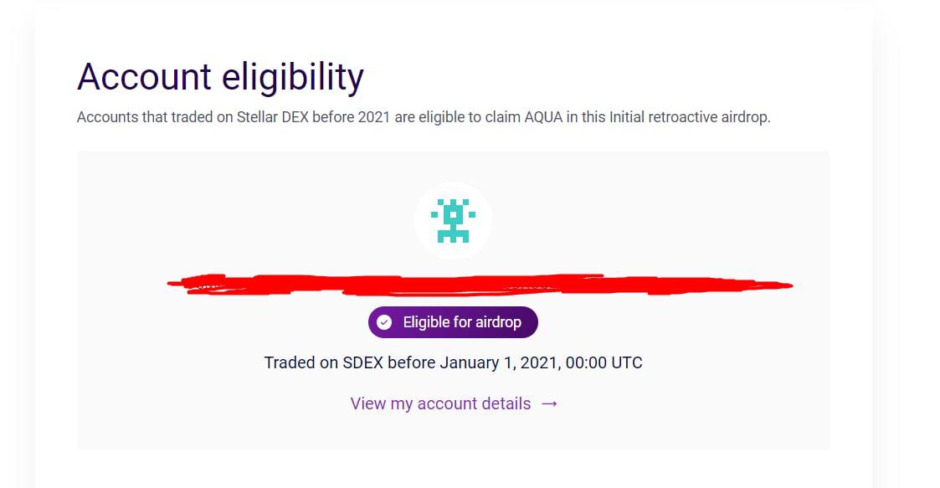Click the words Eligible for airdrop inside the badge
This screenshot has height=488, width=940.
(462, 322)
